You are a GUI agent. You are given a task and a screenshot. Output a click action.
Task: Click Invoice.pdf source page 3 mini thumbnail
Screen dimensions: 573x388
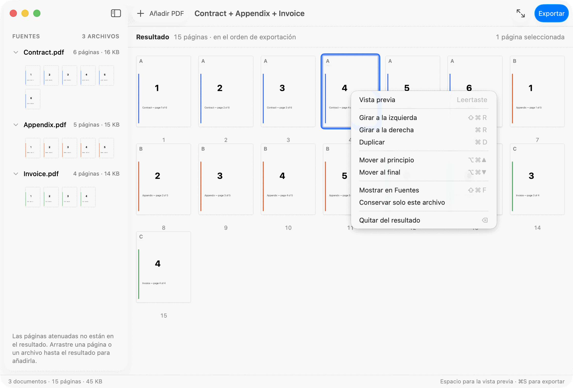[70, 197]
